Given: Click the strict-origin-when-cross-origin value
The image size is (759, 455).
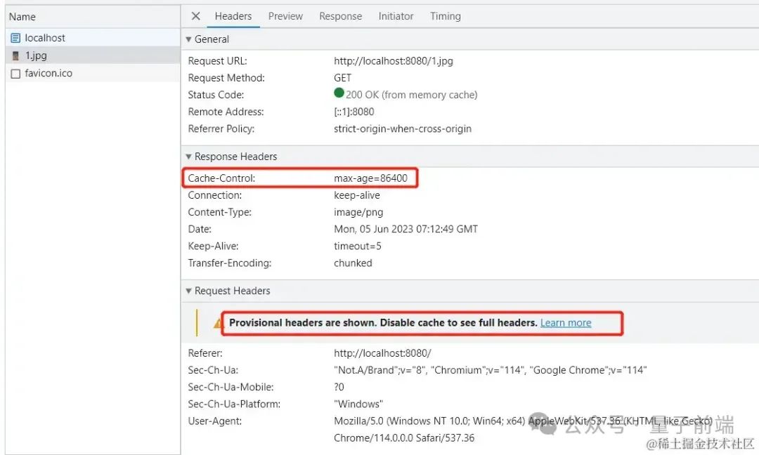Looking at the screenshot, I should tap(403, 128).
